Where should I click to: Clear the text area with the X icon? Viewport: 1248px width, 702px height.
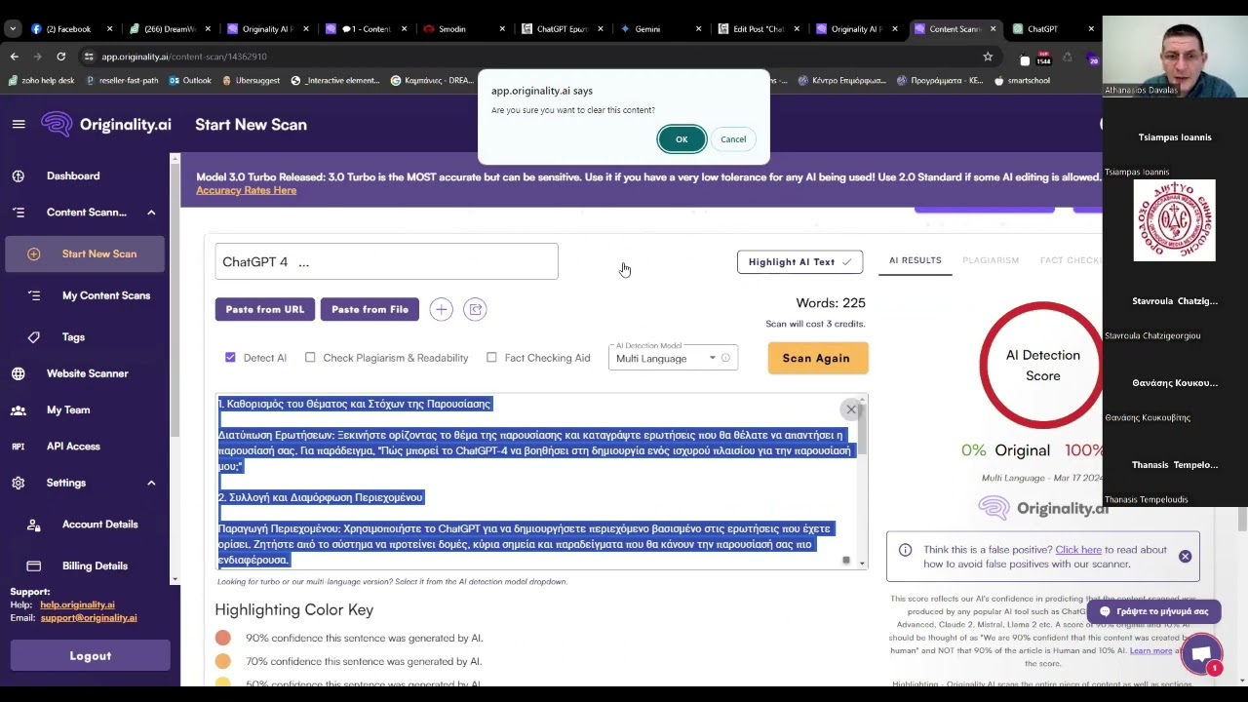click(x=851, y=409)
